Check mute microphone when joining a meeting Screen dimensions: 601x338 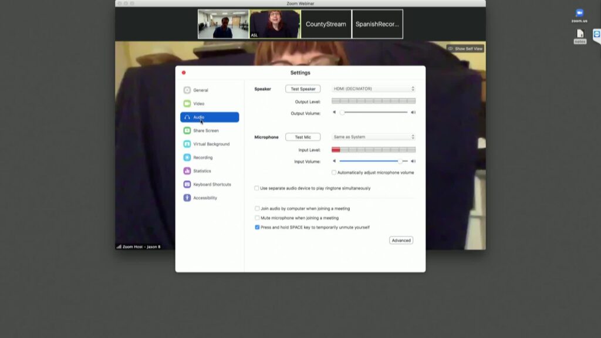[257, 218]
